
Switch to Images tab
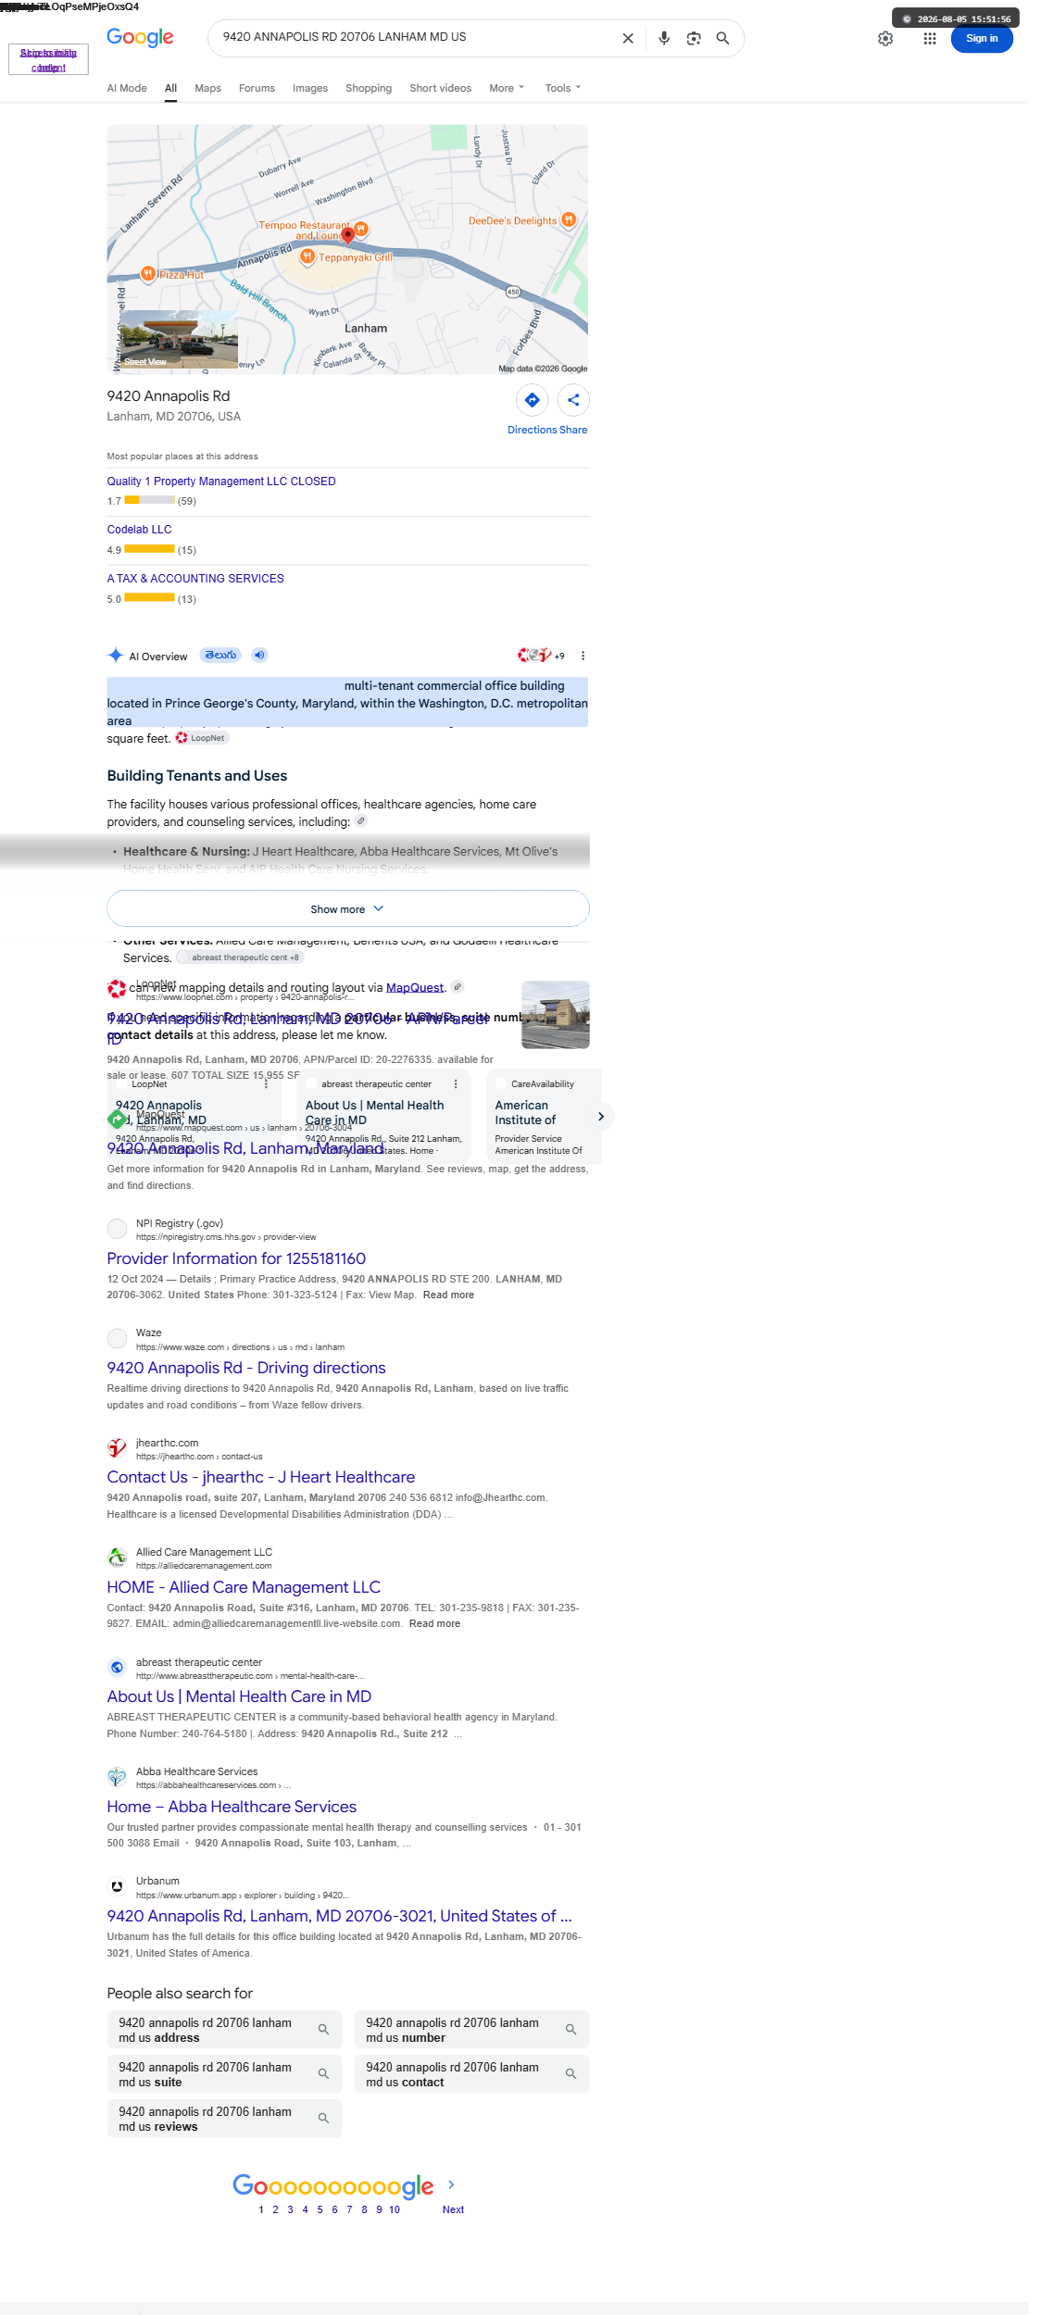coord(310,88)
